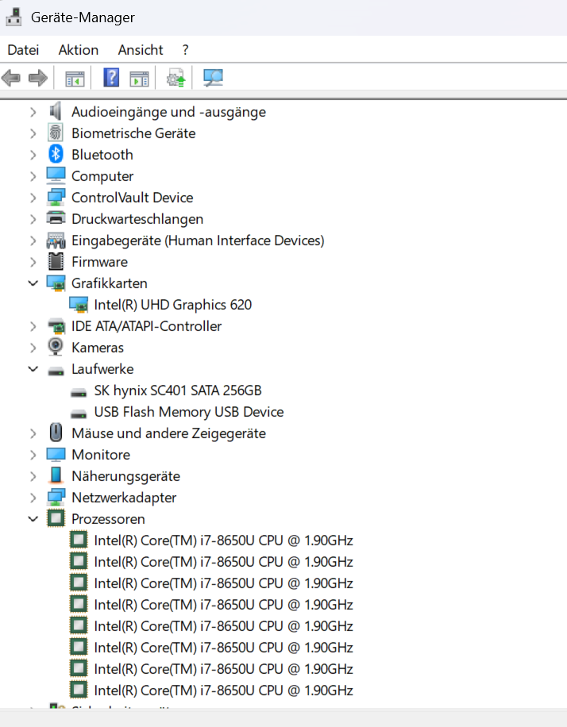The image size is (567, 727).
Task: Click the mouse icon for Mäuse category
Action: coord(56,433)
